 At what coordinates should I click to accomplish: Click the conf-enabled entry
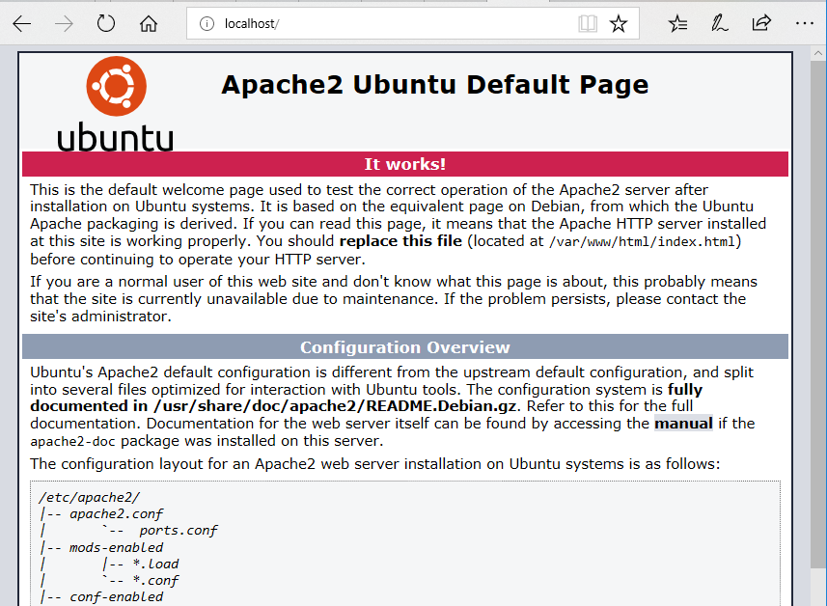click(x=117, y=597)
